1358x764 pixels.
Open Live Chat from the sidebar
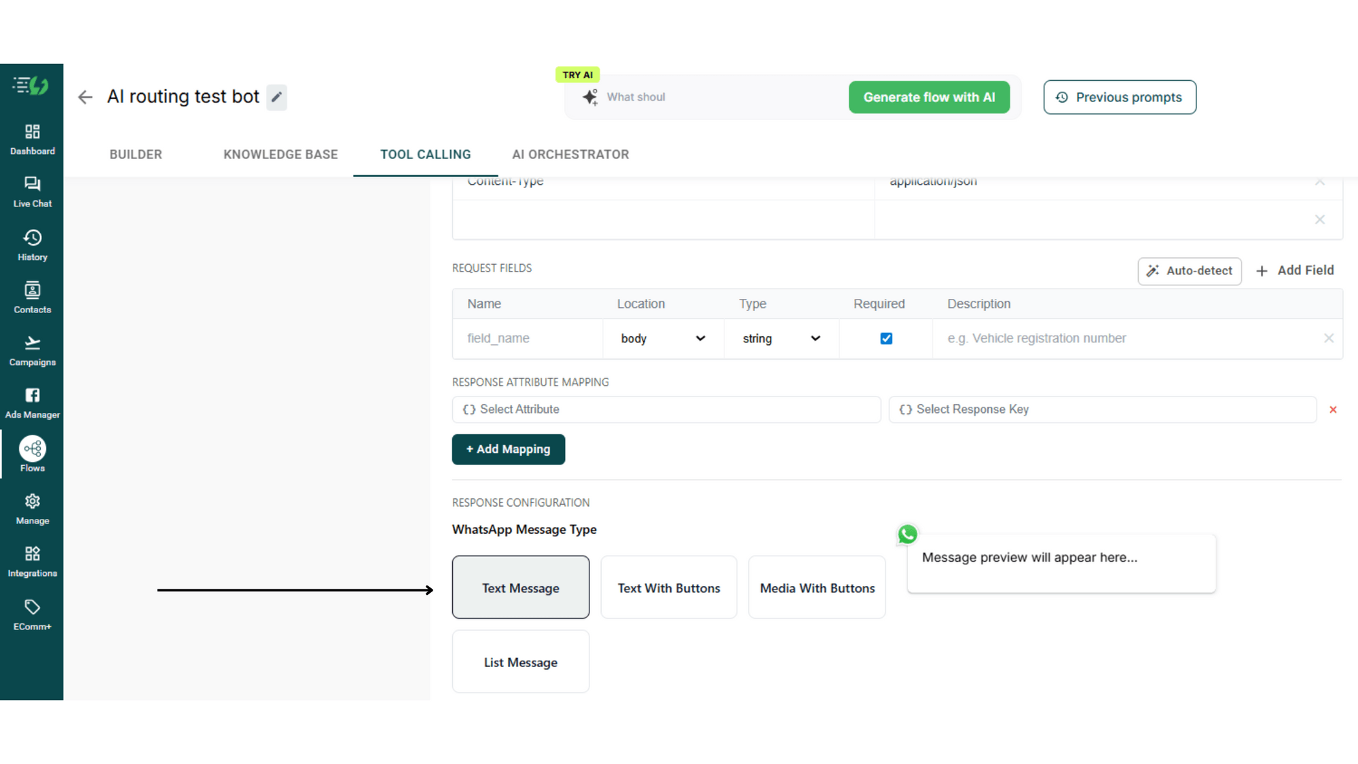(32, 184)
